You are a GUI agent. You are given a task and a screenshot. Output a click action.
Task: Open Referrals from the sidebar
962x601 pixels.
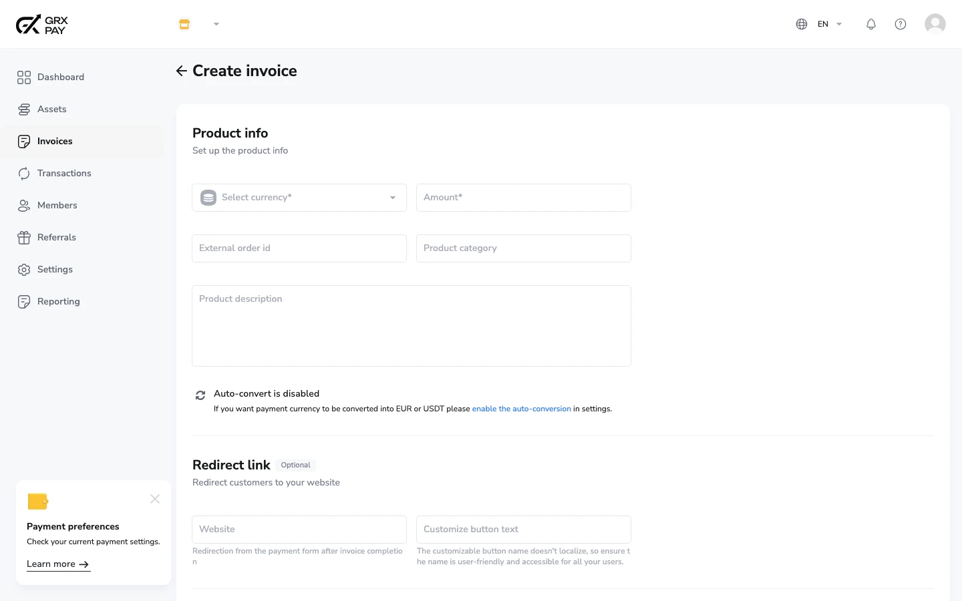coord(82,238)
